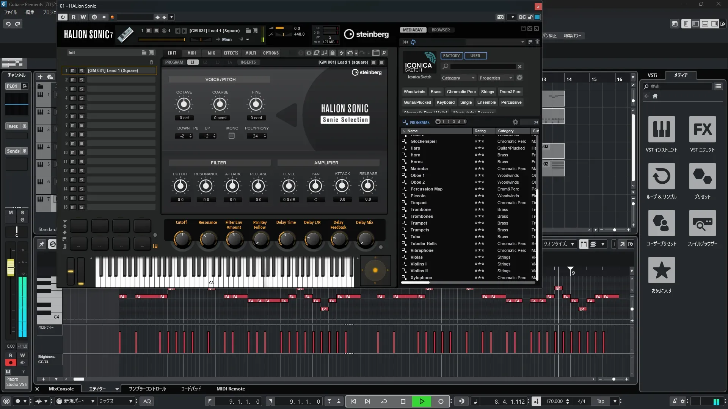This screenshot has width=728, height=409.
Task: Expand the quantize preset dropdown
Action: click(x=572, y=244)
